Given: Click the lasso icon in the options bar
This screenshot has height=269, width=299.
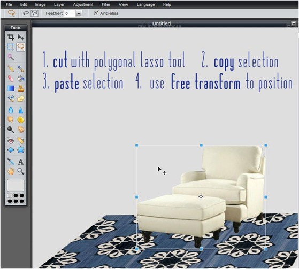Looking at the screenshot, I should coord(11,13).
